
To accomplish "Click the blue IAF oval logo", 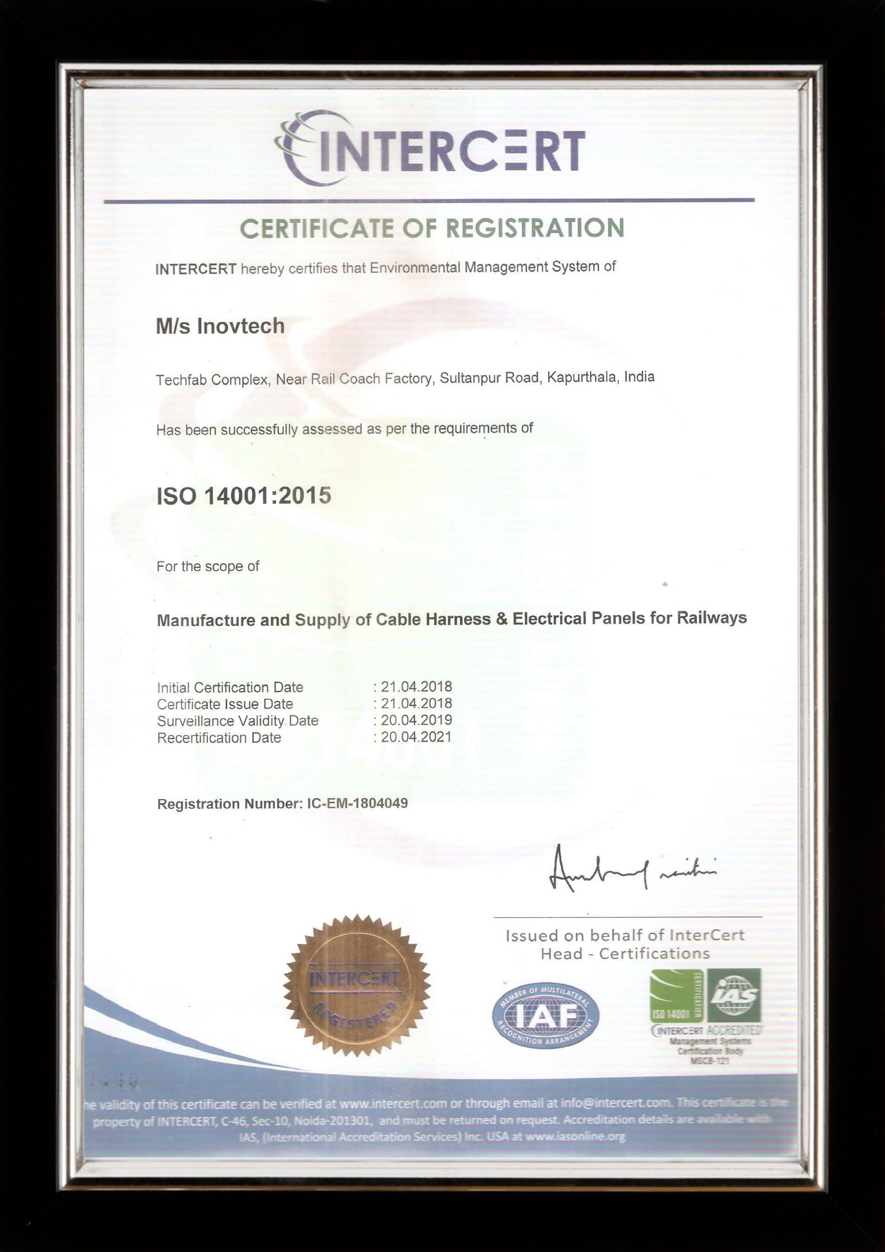I will [x=545, y=1015].
